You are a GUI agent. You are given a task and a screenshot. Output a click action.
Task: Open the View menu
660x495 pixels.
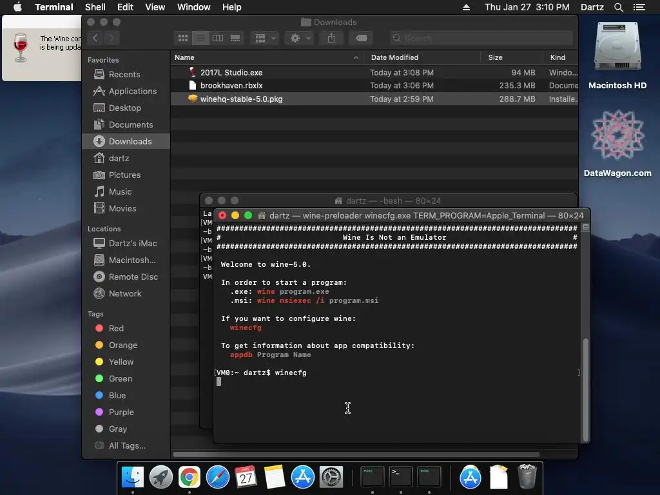pos(155,7)
